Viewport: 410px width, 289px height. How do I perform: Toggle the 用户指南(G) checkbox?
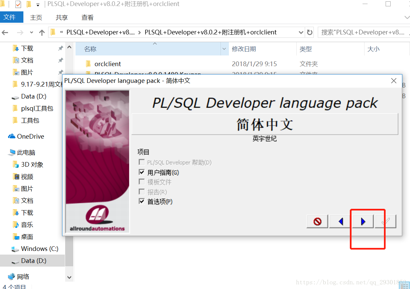click(141, 172)
